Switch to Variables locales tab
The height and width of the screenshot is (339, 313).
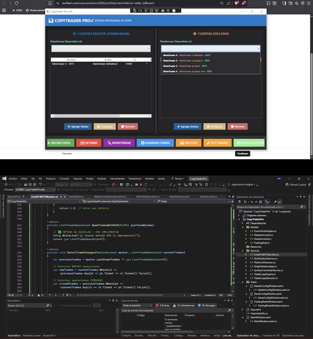coord(32,336)
